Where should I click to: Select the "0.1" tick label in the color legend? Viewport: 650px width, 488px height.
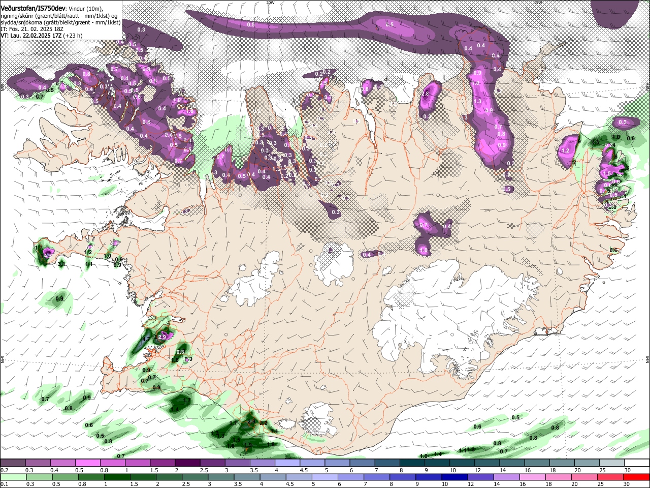5,484
